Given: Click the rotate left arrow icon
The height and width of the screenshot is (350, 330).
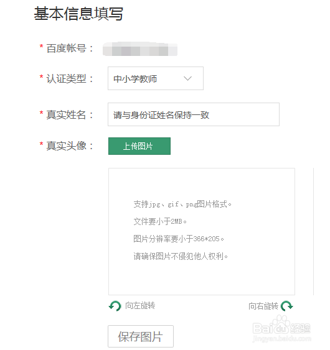Looking at the screenshot, I should click(115, 306).
